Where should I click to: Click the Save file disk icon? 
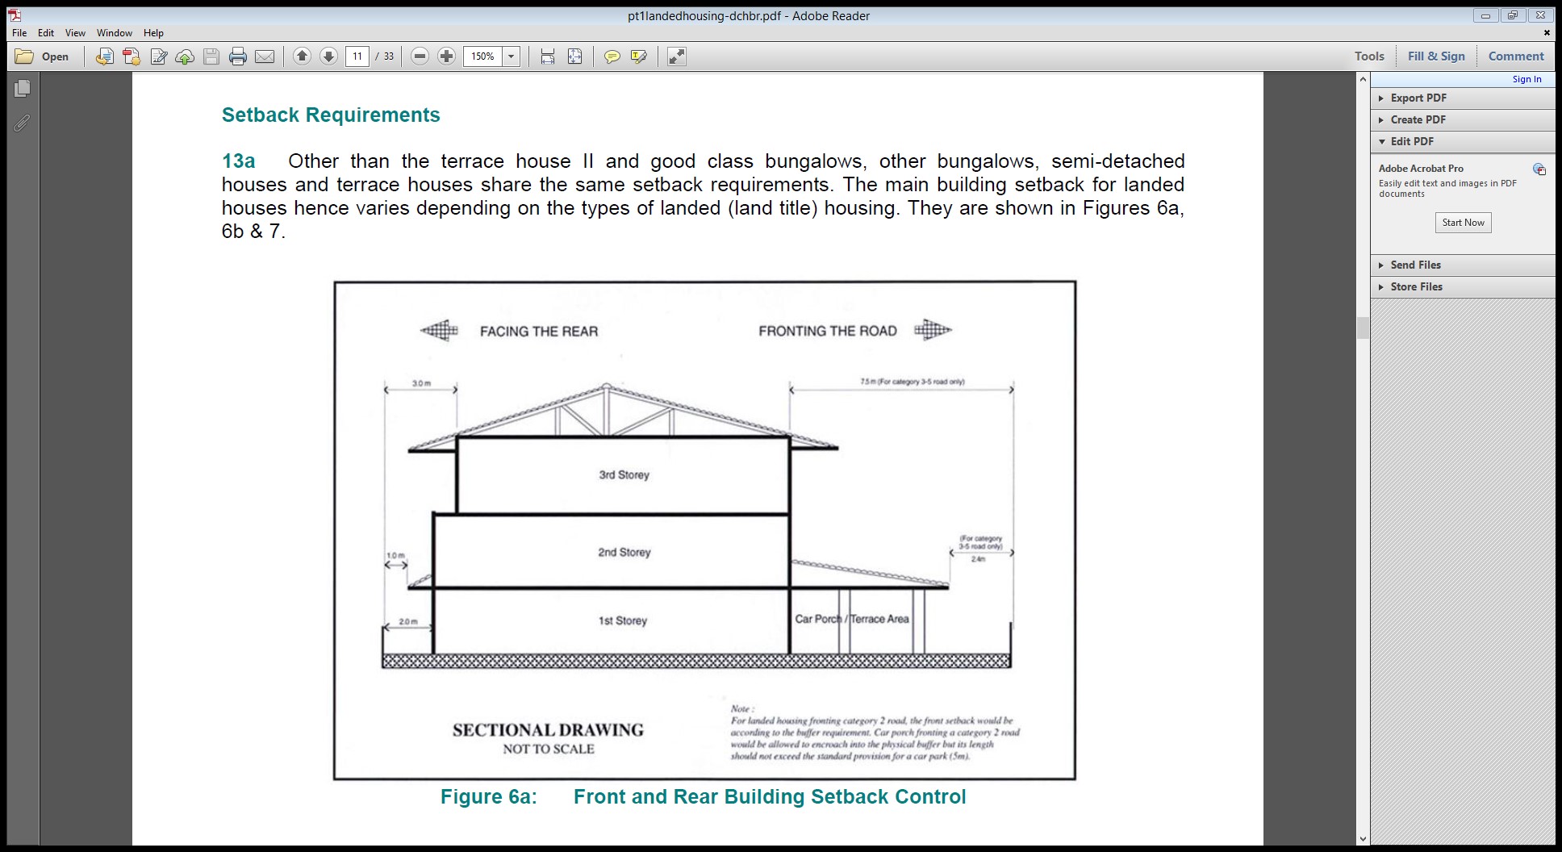(211, 56)
